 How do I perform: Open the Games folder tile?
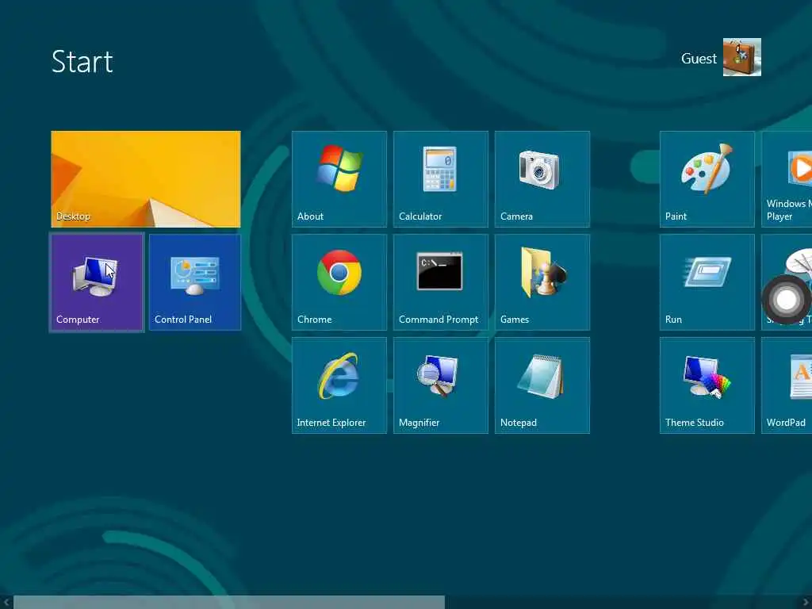542,282
